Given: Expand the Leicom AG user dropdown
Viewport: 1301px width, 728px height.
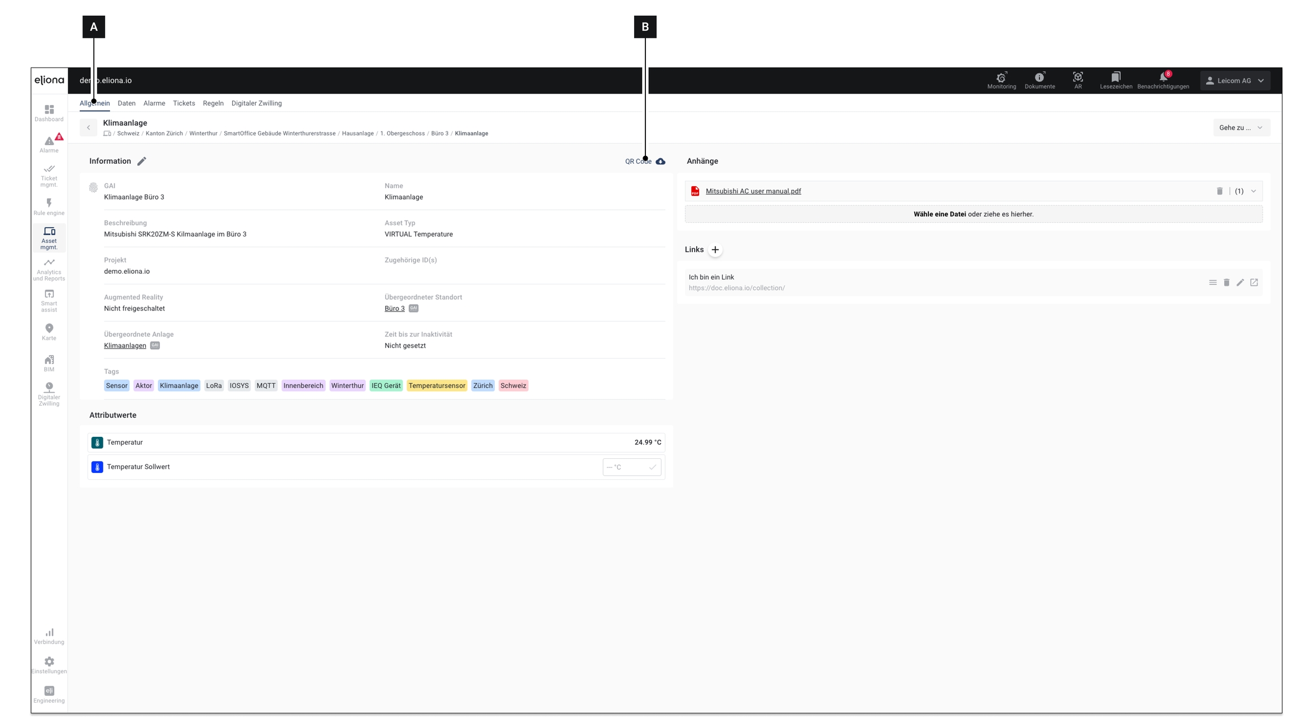Looking at the screenshot, I should coord(1235,81).
